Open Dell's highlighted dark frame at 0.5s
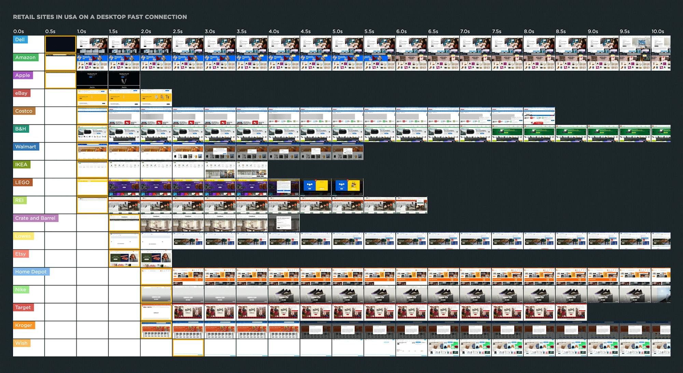Screen dimensions: 683x373 [60, 44]
